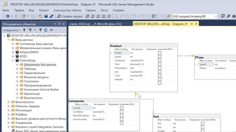Open the Сервис menu

click(x=91, y=10)
